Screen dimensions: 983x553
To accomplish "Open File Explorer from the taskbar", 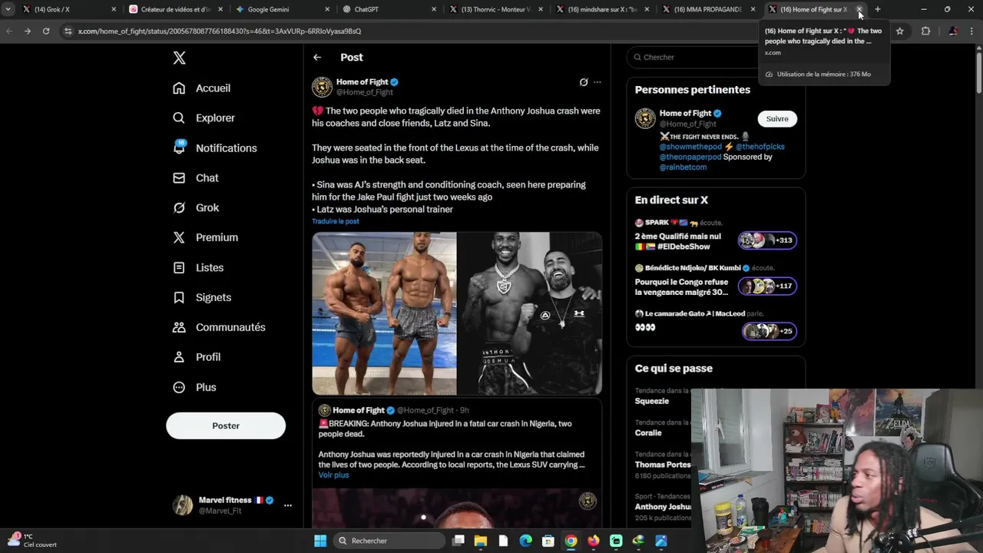I will [x=481, y=541].
